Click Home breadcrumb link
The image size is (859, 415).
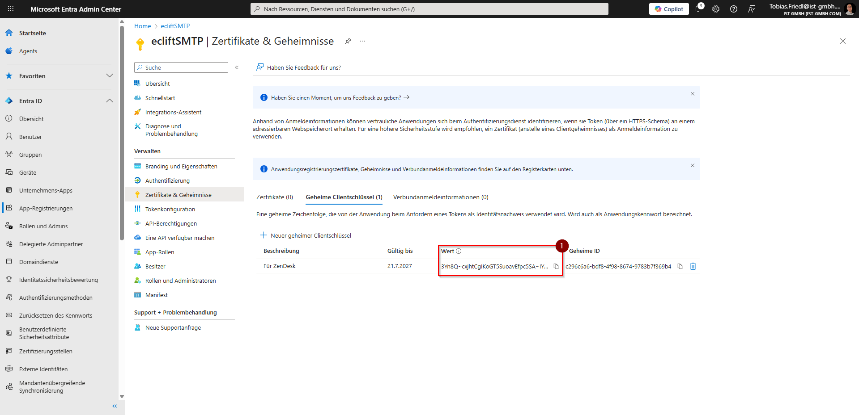click(x=142, y=26)
